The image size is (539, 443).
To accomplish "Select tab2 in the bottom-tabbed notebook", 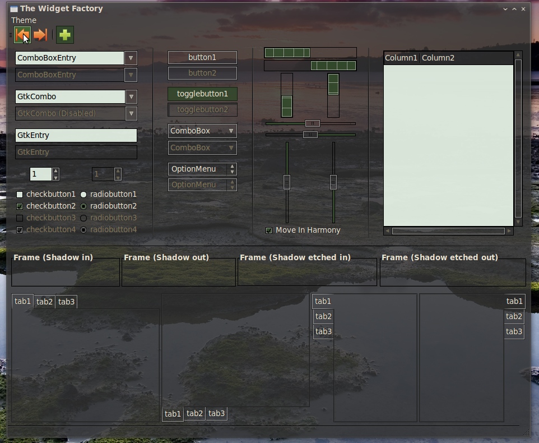I will [194, 413].
